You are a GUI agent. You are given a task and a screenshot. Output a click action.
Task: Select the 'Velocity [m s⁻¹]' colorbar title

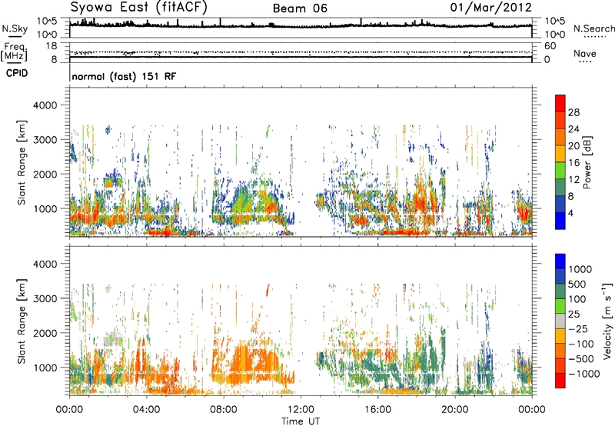[x=607, y=321]
